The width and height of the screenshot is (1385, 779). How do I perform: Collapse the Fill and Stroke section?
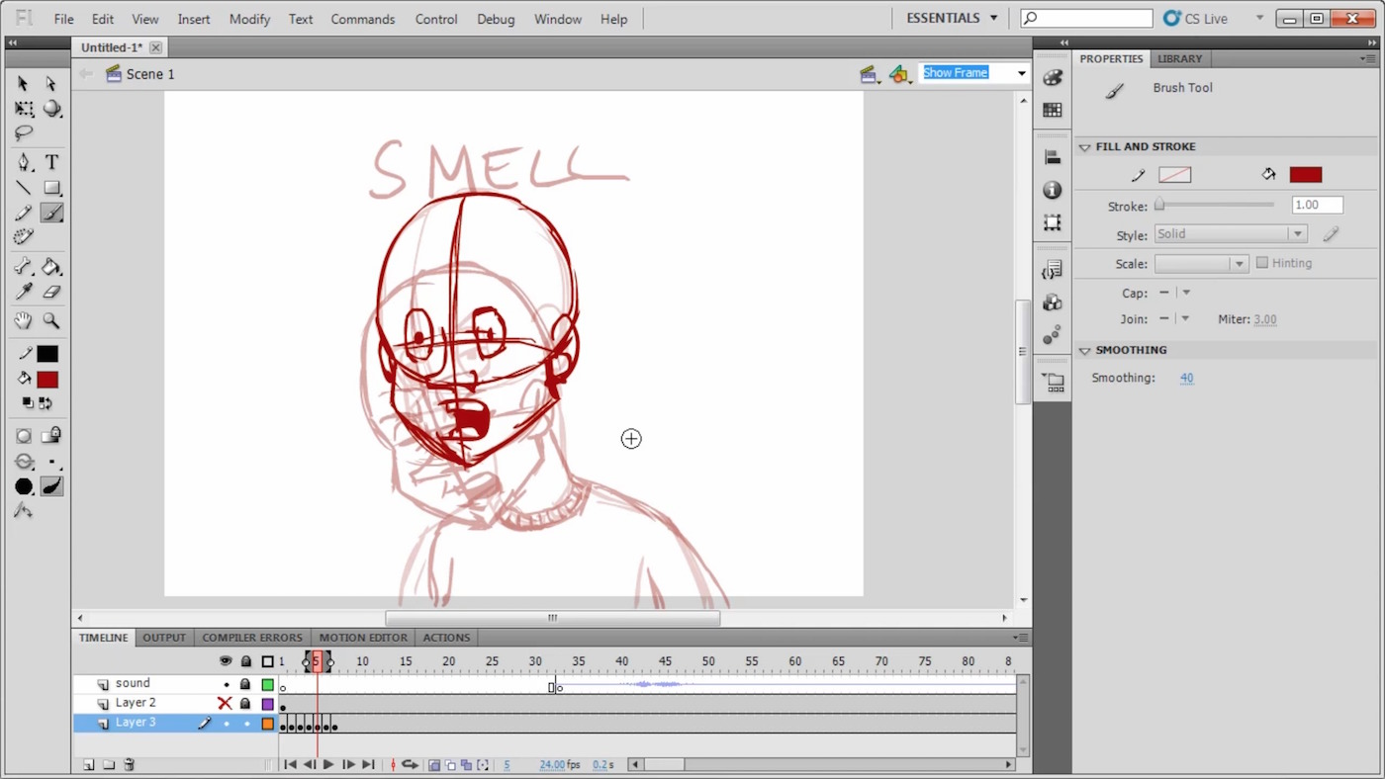click(1085, 147)
